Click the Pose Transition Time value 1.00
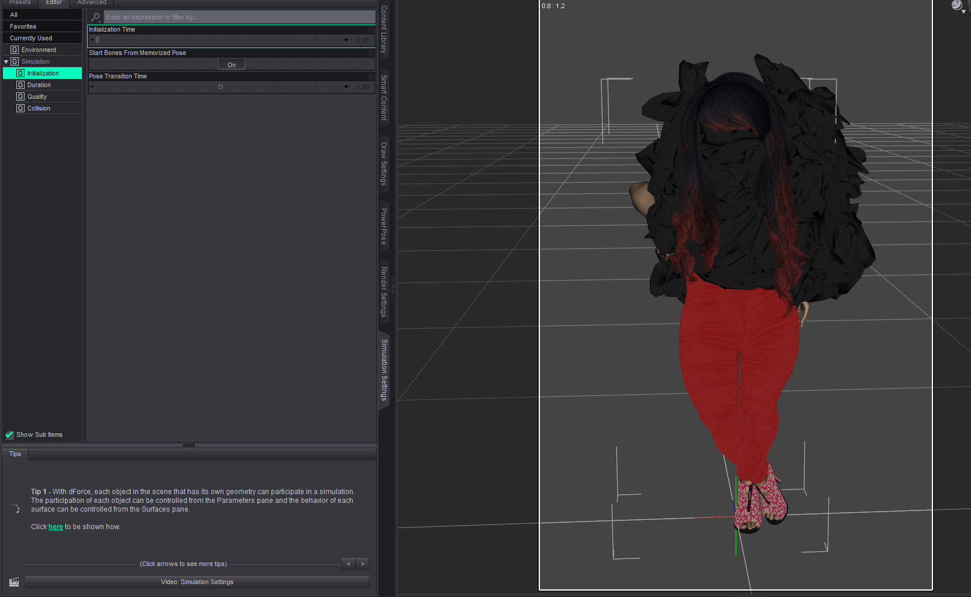This screenshot has width=971, height=597. coord(363,87)
